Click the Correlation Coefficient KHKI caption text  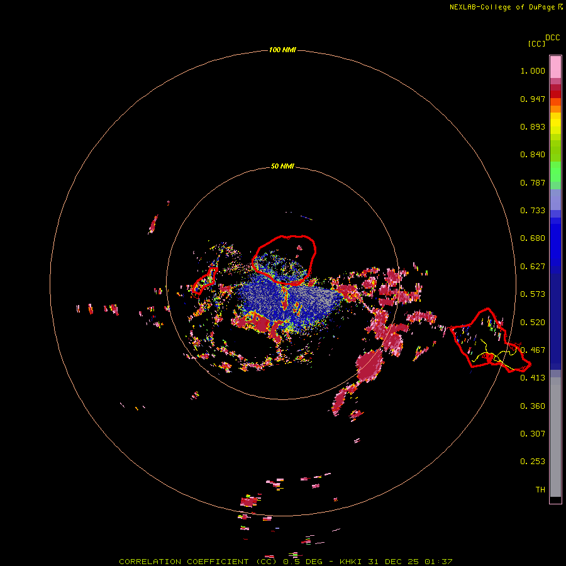coord(286,562)
